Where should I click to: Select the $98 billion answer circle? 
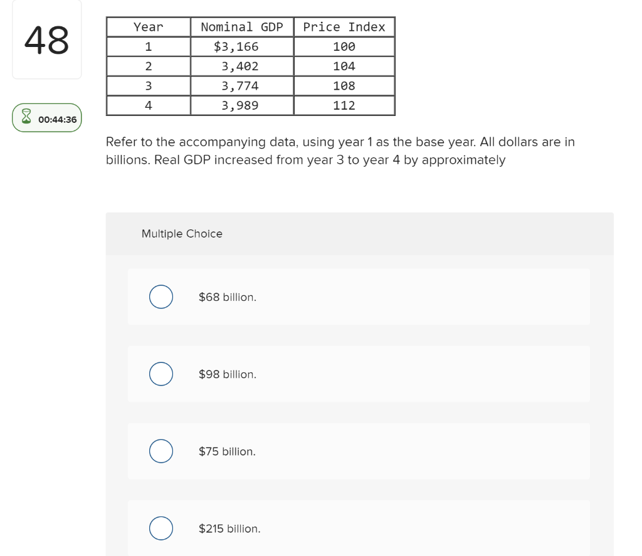point(160,374)
